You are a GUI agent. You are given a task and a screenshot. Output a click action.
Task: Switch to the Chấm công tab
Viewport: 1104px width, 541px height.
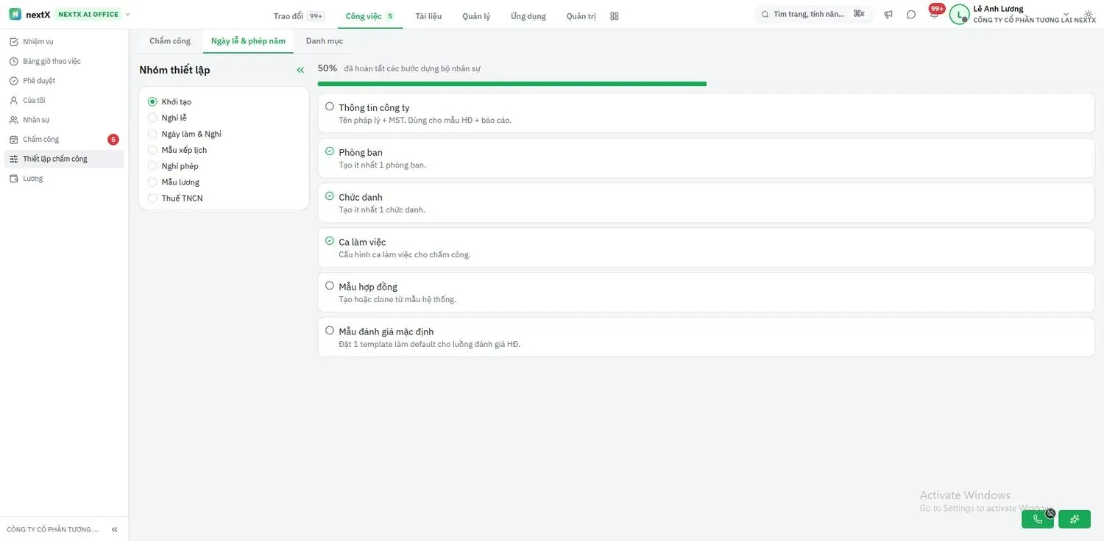pos(170,41)
